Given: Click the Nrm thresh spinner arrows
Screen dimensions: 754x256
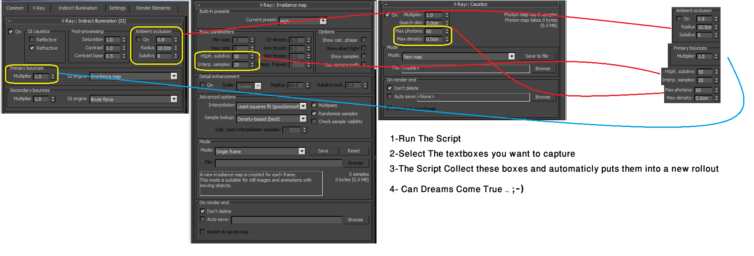Looking at the screenshot, I should (309, 48).
